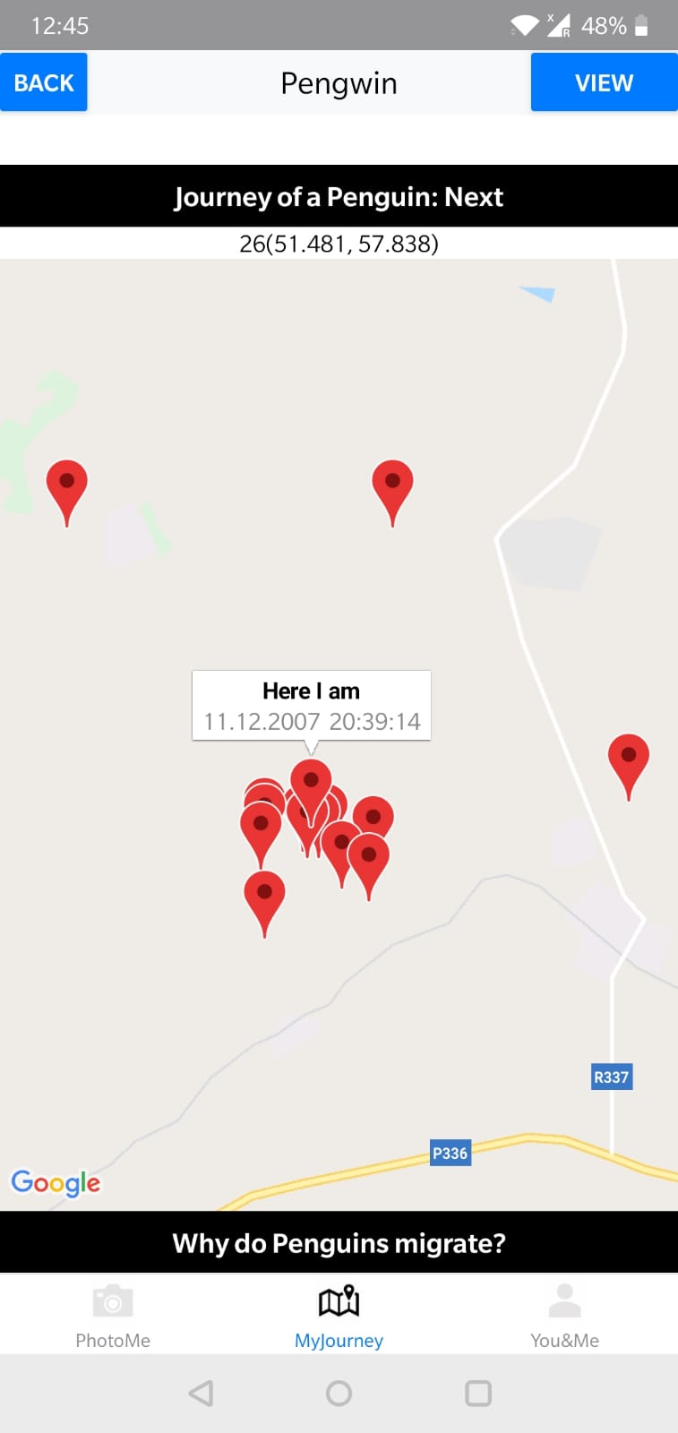Tap the Android back navigation triangle
The height and width of the screenshot is (1433, 678).
point(202,1393)
